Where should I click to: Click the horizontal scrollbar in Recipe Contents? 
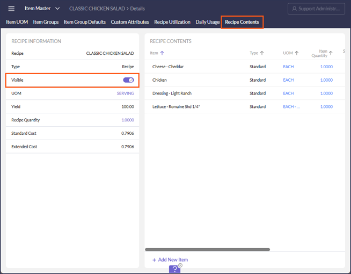(x=207, y=249)
